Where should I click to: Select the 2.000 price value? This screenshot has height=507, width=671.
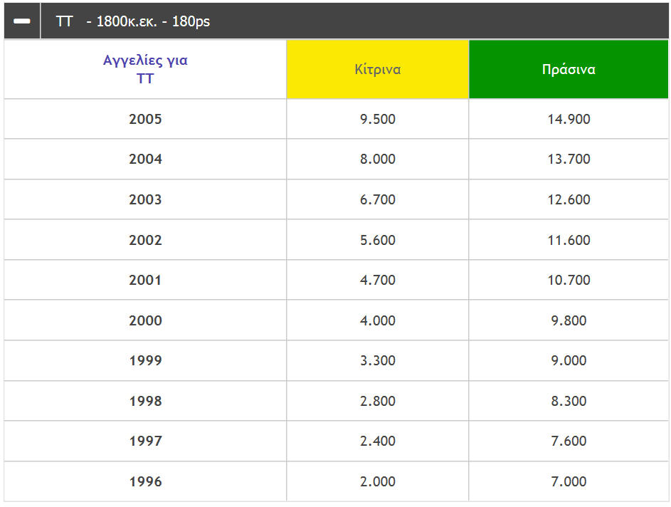tap(378, 482)
